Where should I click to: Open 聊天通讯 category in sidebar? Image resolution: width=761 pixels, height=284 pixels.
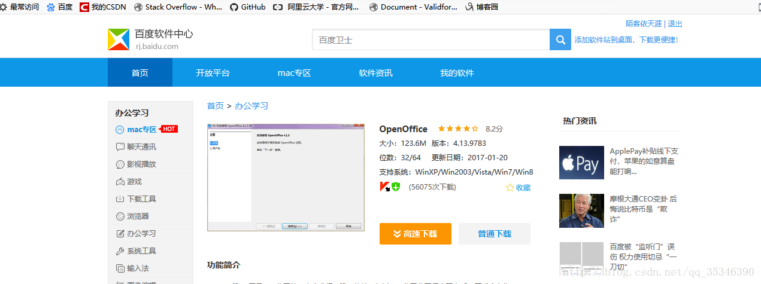tap(135, 146)
